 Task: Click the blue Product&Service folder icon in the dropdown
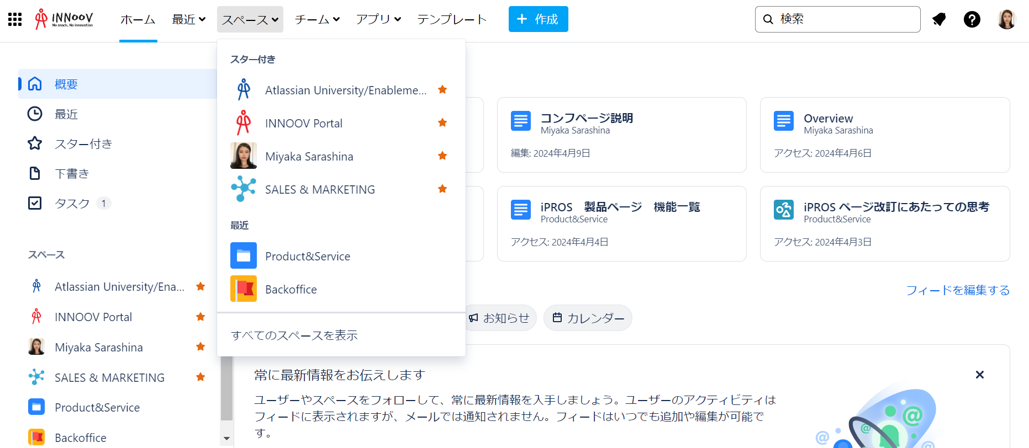[x=244, y=255]
